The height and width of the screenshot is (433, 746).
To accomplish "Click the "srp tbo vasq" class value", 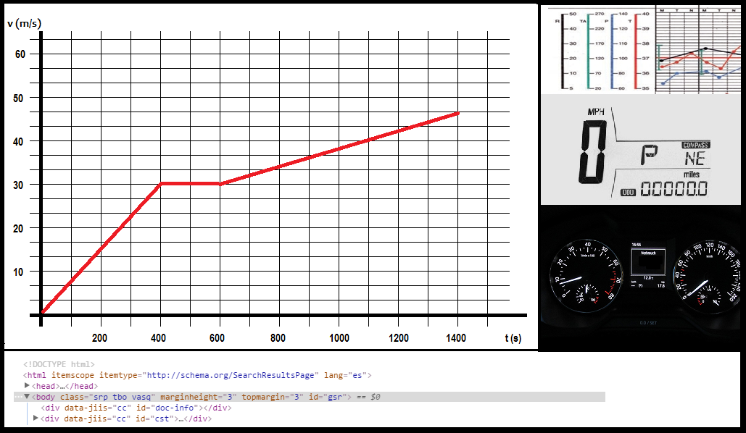I will (124, 396).
